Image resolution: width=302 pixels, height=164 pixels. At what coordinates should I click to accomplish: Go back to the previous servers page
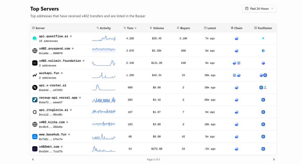point(33,159)
